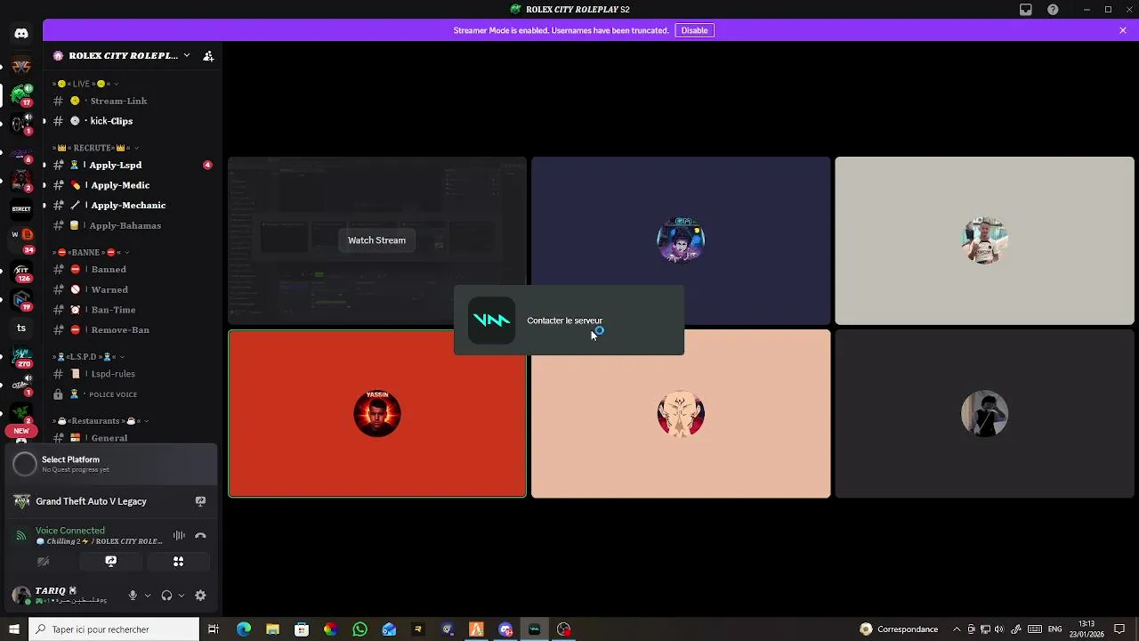The width and height of the screenshot is (1139, 641).
Task: Open microphone input options chevron
Action: pyautogui.click(x=148, y=596)
